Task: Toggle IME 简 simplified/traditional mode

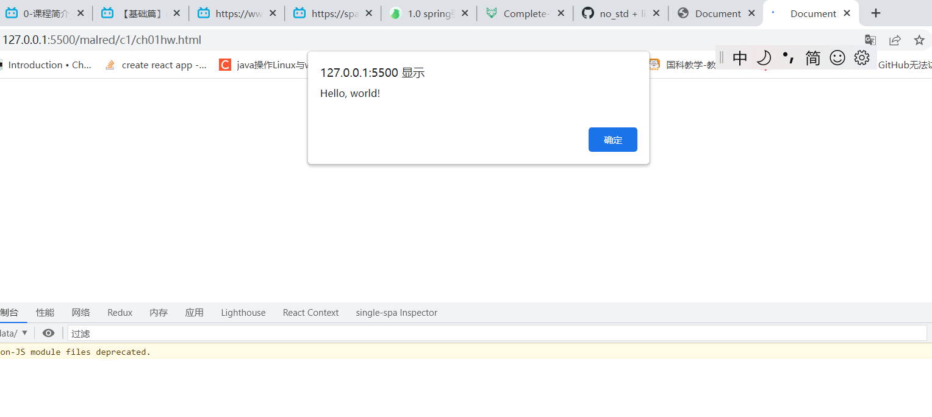Action: coord(812,58)
